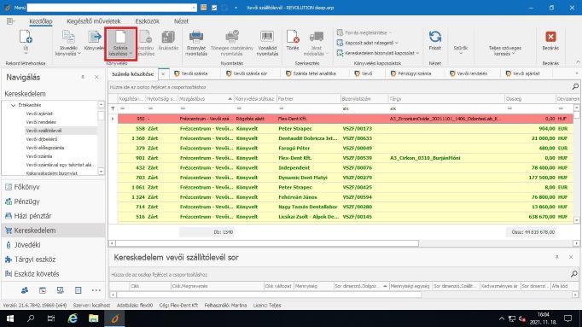Open the Nézet ribbon tab
The height and width of the screenshot is (327, 582).
point(181,21)
